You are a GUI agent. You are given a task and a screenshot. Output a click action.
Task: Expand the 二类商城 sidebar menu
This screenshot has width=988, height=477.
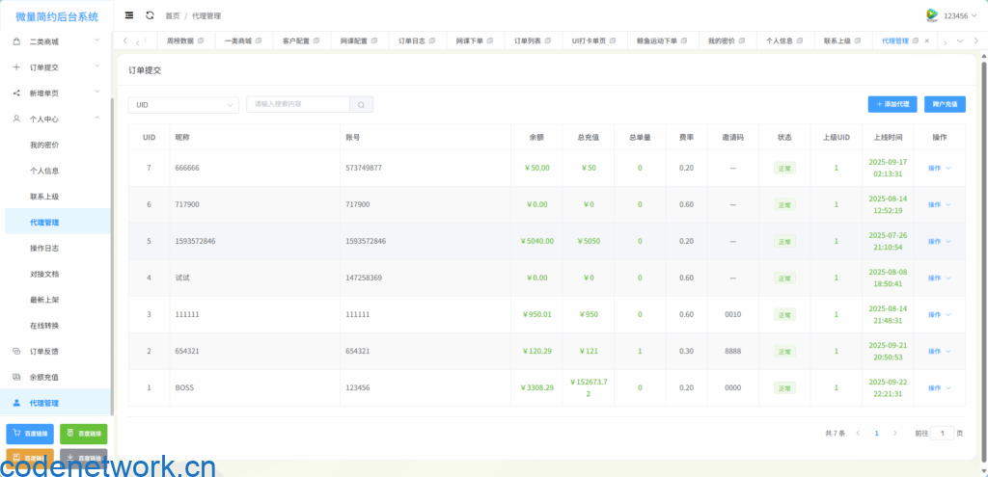(56, 41)
